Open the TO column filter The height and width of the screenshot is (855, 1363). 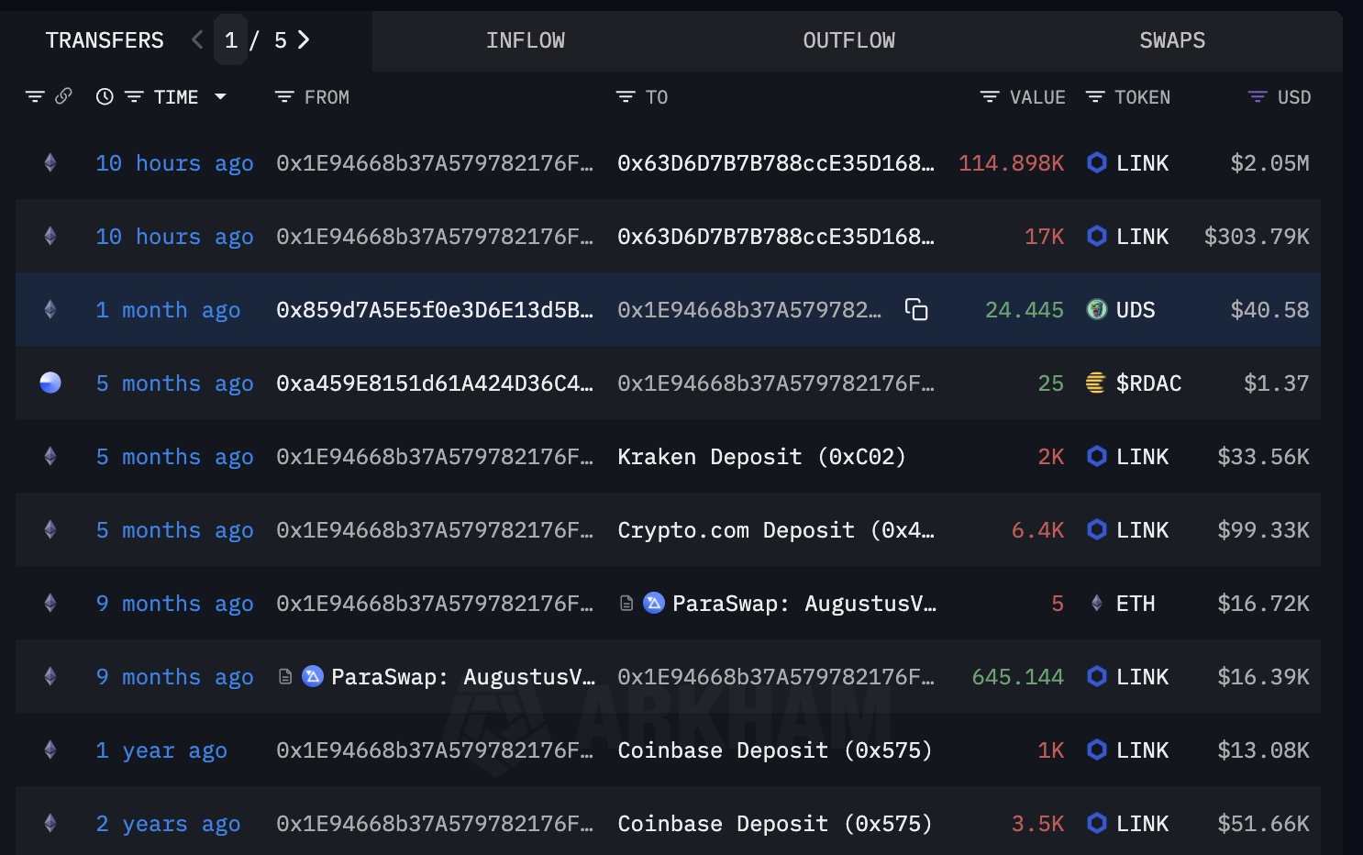point(626,97)
